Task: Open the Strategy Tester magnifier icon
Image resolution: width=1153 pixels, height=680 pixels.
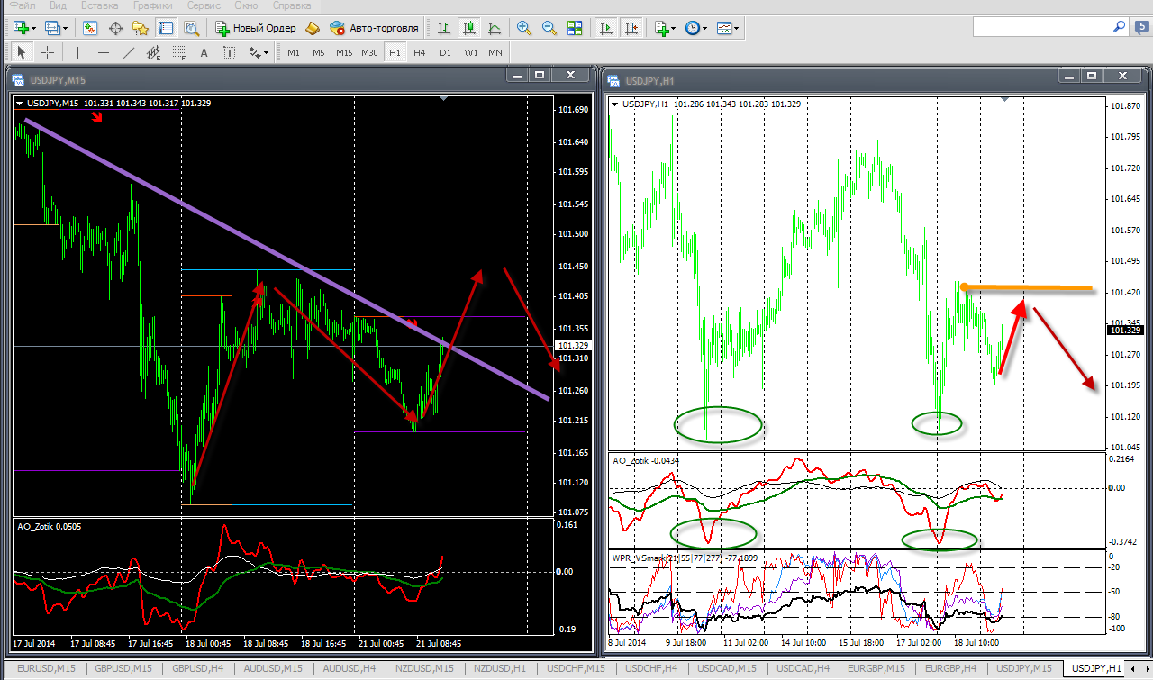Action: [x=191, y=28]
